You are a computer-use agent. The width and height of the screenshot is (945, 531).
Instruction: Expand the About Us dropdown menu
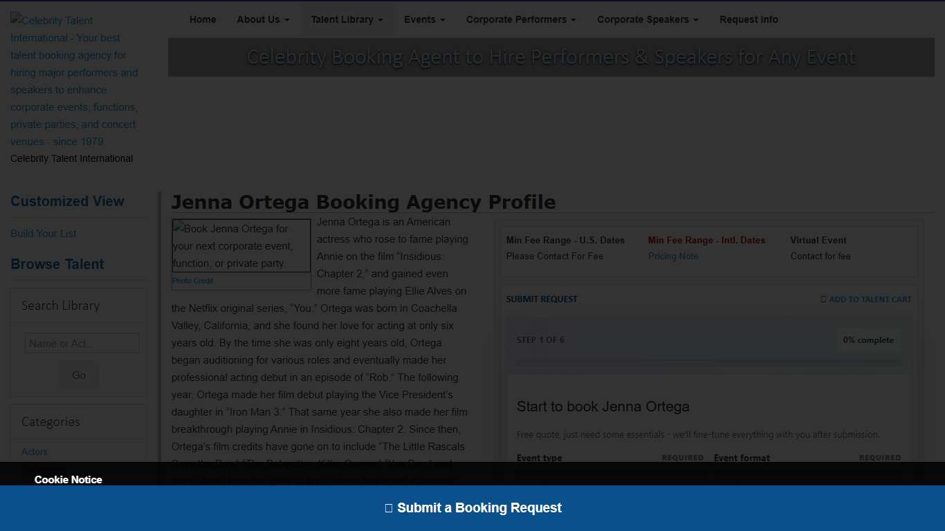pyautogui.click(x=263, y=19)
